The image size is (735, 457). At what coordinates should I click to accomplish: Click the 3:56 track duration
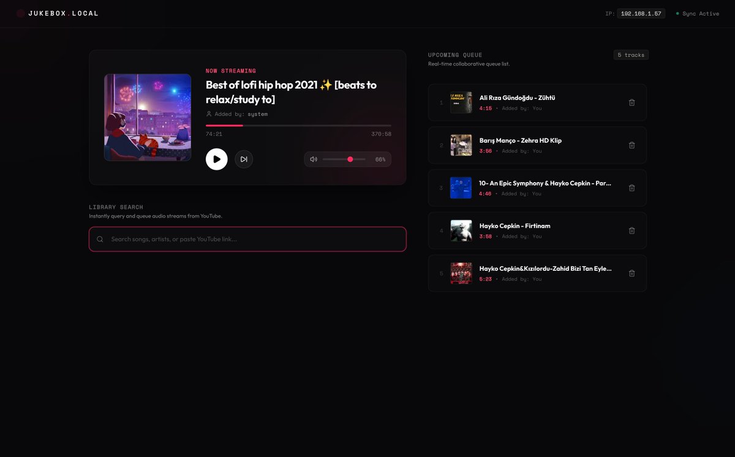pos(486,151)
